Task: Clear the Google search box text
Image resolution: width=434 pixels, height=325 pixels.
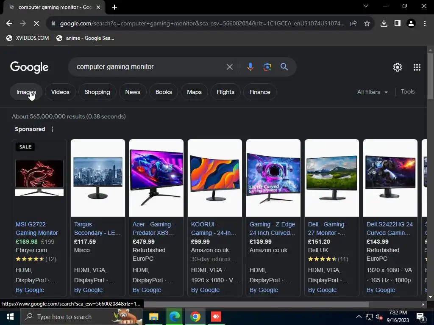Action: (229, 67)
